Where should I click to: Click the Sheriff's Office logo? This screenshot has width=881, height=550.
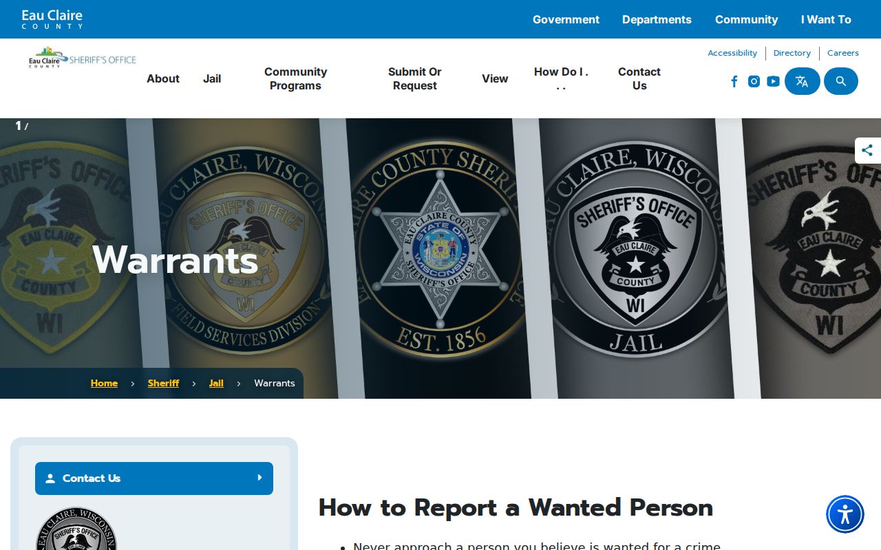coord(83,57)
